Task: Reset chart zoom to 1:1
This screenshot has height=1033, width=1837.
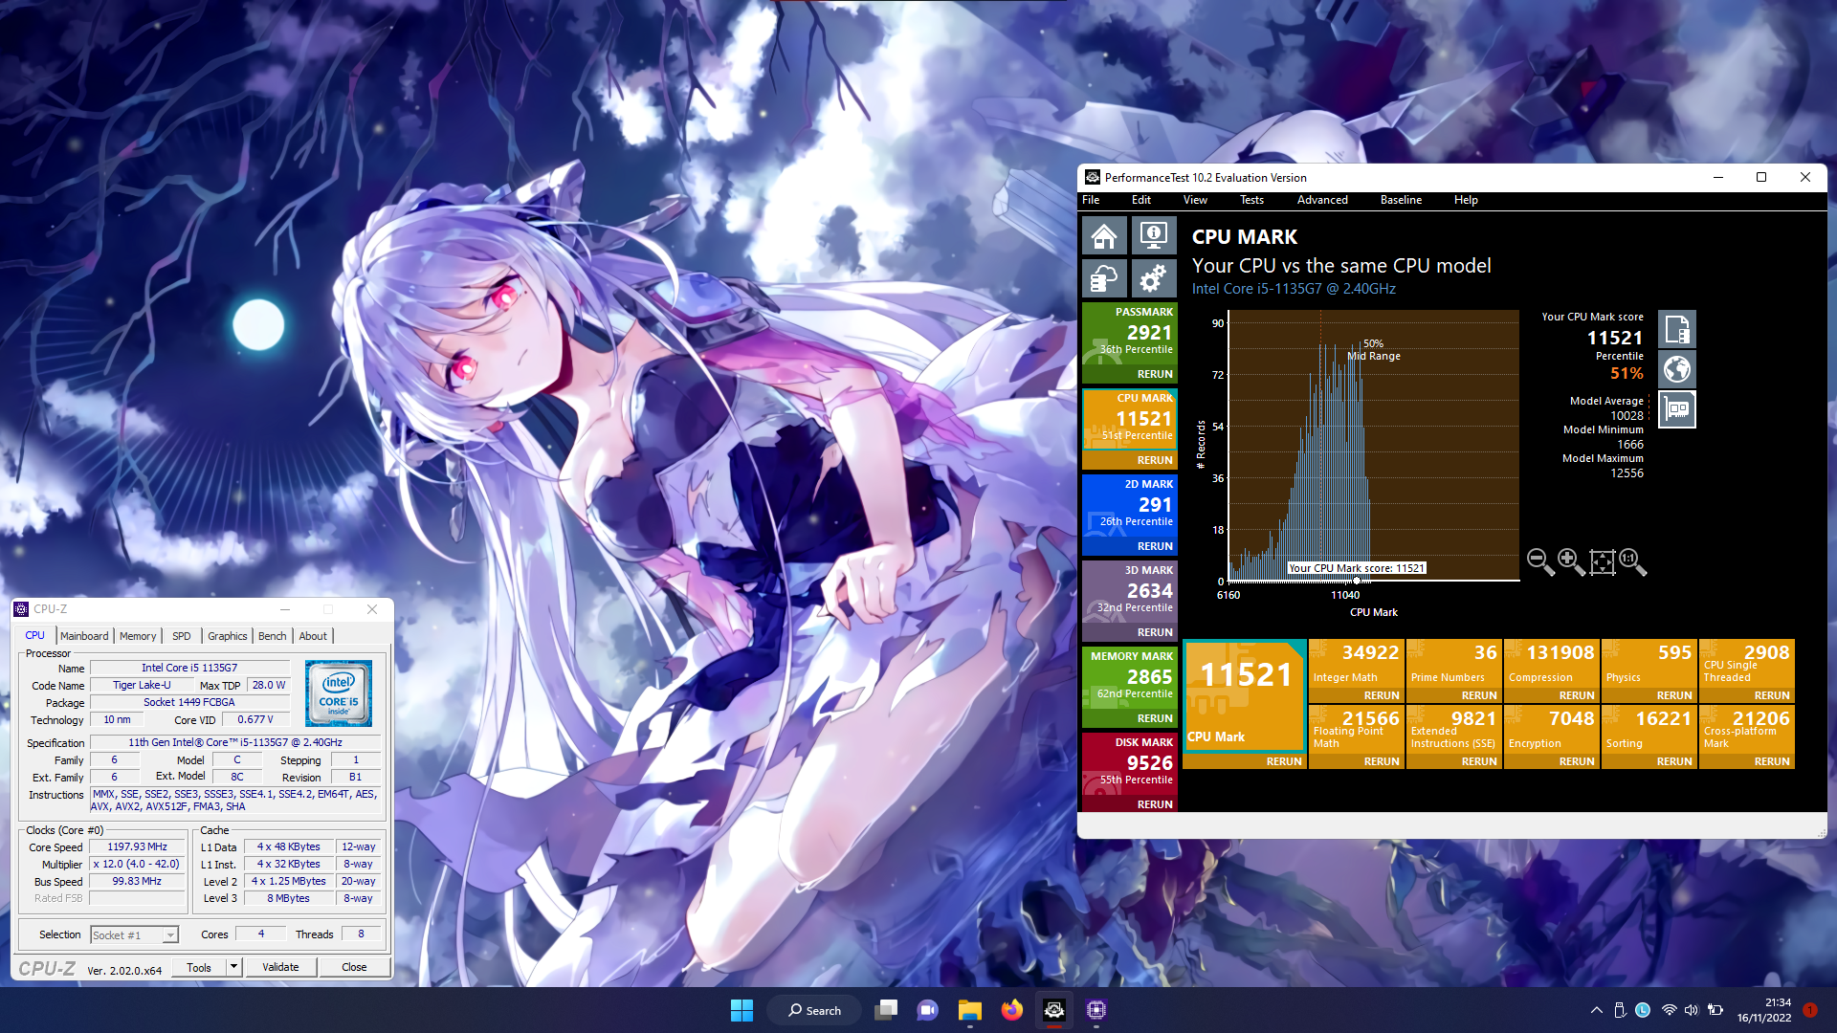Action: 1632,561
